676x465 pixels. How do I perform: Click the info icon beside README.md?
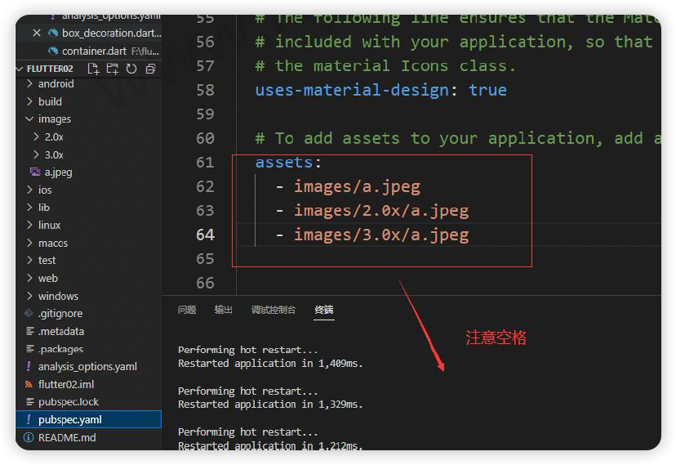pyautogui.click(x=29, y=437)
